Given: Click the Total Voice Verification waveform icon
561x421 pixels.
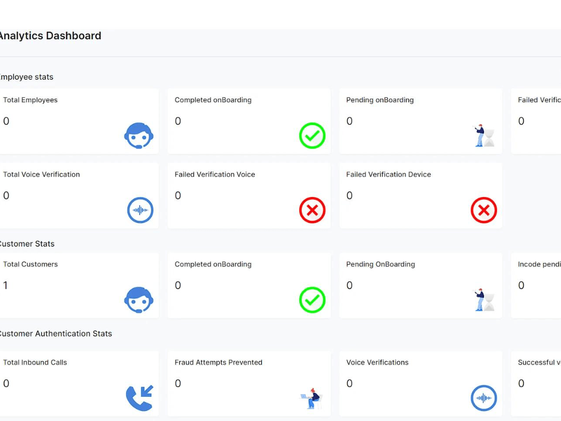Looking at the screenshot, I should coord(140,210).
